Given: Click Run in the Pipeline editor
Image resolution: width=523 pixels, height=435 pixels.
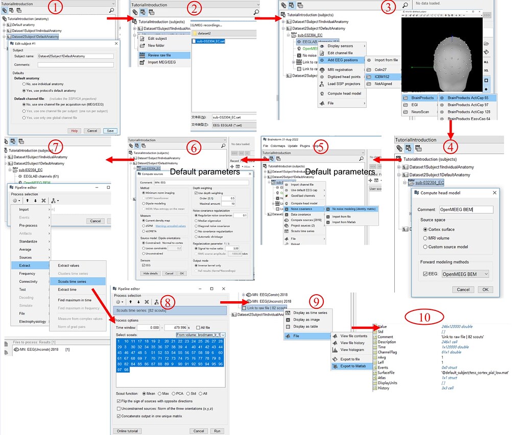Looking at the screenshot, I should click(217, 431).
